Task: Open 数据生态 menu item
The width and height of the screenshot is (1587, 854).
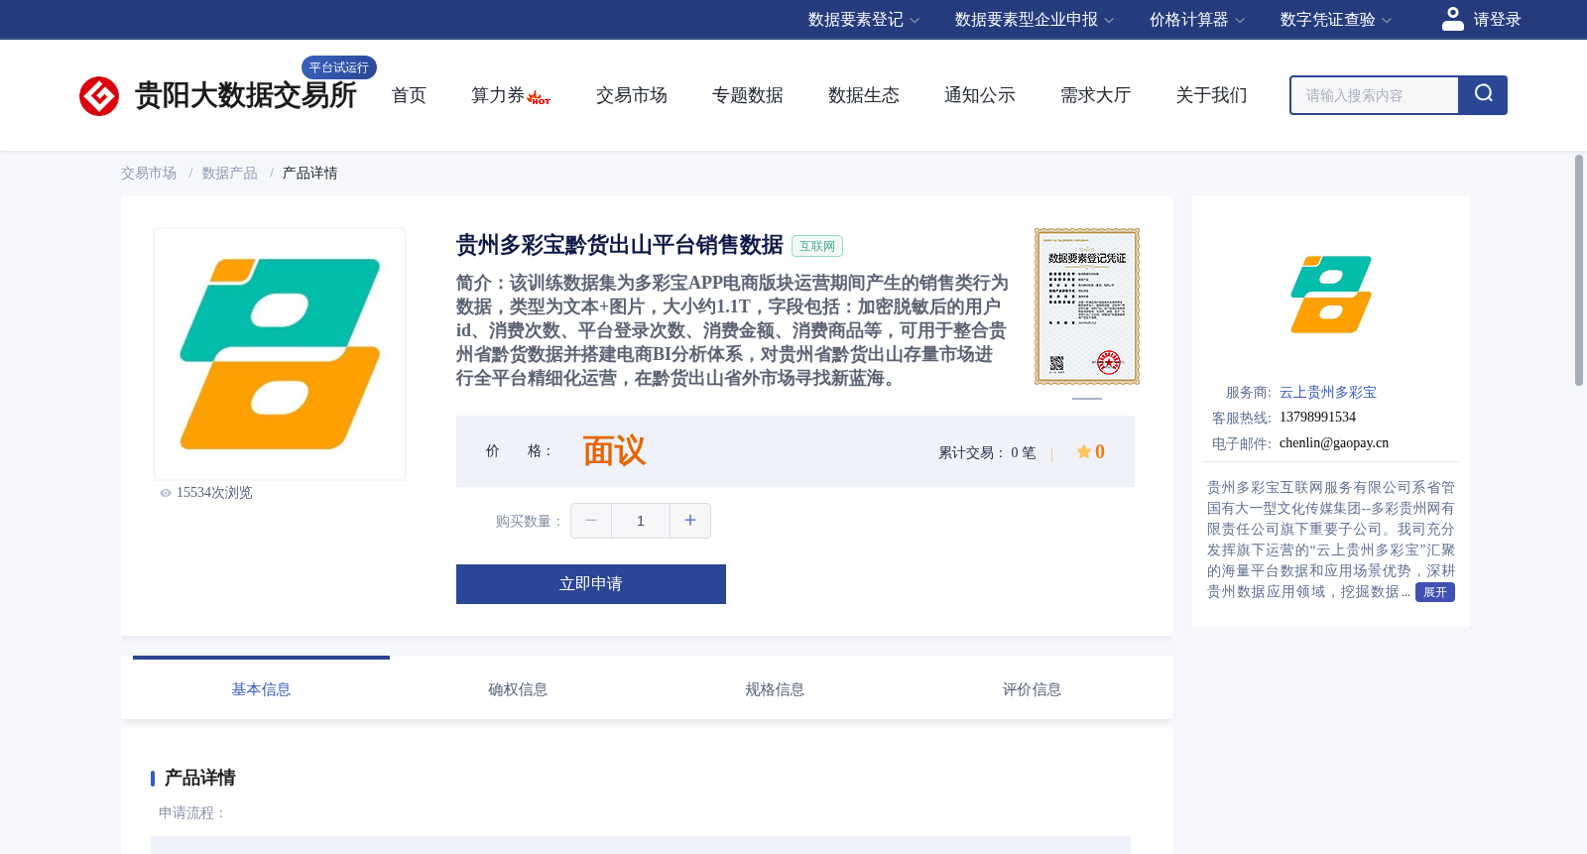Action: (864, 95)
